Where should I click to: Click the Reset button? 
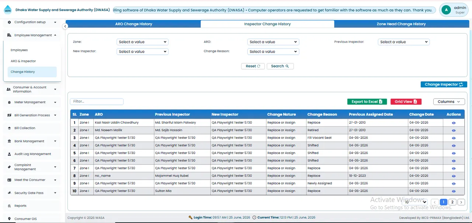click(253, 66)
